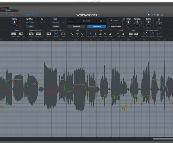
Task: Switch to Auto Mode tab
Action: [x=76, y=26]
